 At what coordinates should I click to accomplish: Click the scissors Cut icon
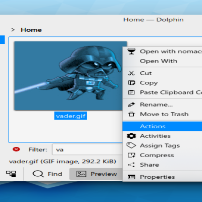(x=131, y=73)
